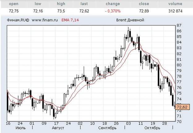This screenshot has height=133, width=193.
Task: Click the Финам.RU© label
Action: 18,20
